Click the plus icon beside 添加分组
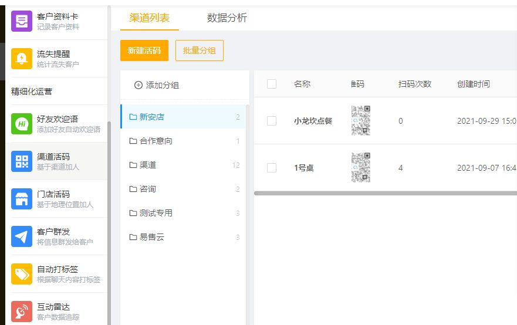Viewport: 517px width, 325px height. point(138,85)
